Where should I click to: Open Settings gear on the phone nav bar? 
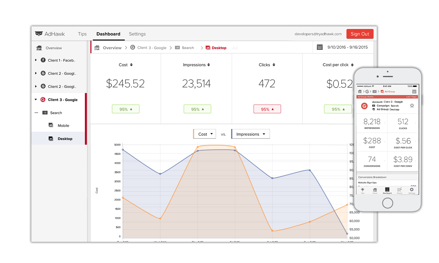coord(412,189)
